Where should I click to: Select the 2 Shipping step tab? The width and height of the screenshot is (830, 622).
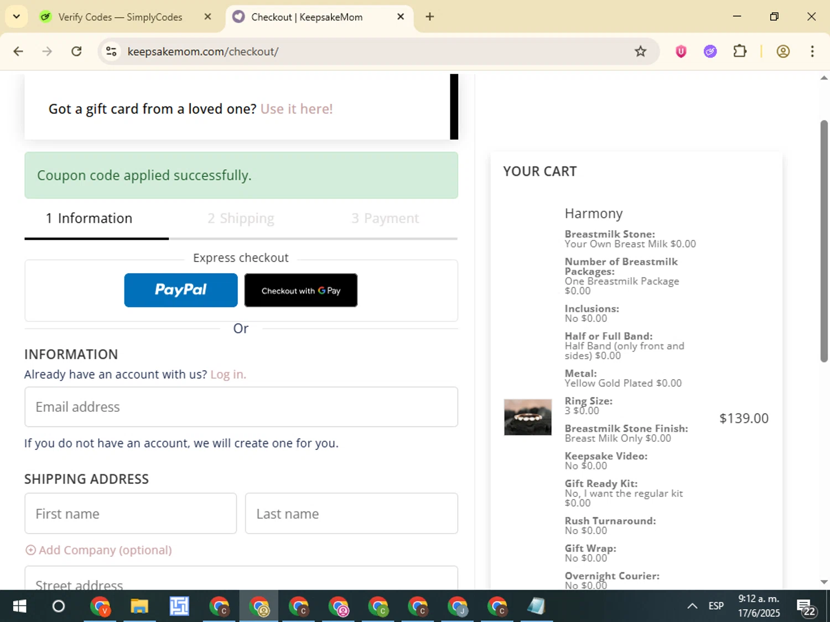point(241,218)
